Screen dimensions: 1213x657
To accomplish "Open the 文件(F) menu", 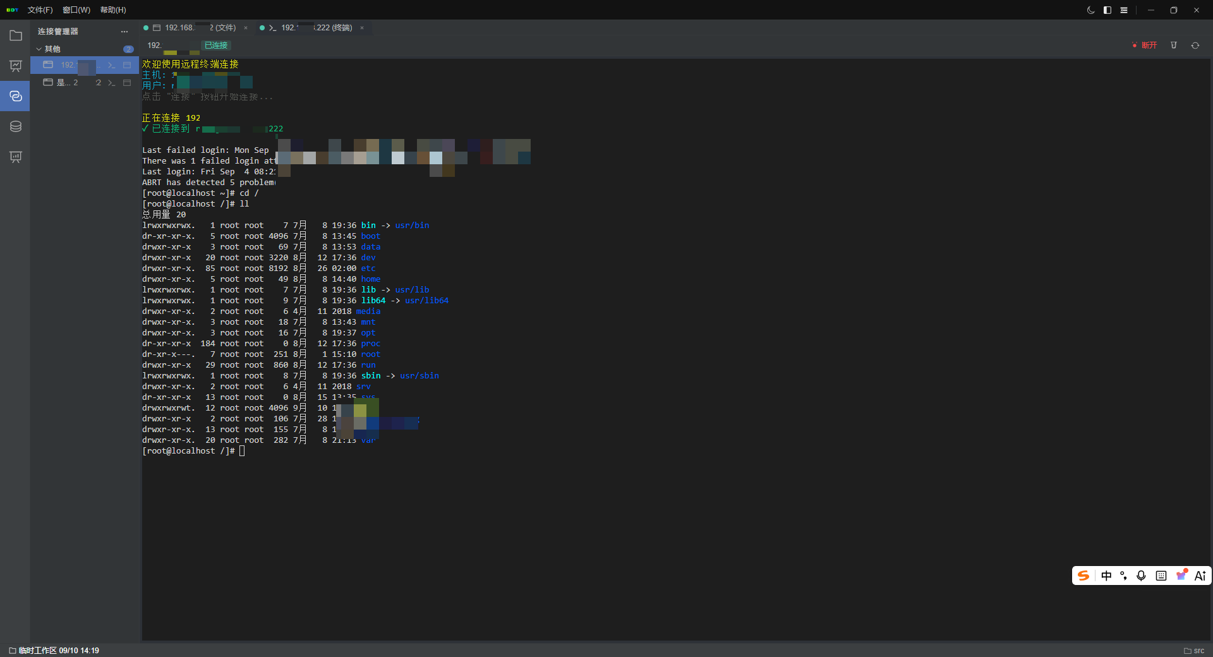I will pyautogui.click(x=40, y=10).
